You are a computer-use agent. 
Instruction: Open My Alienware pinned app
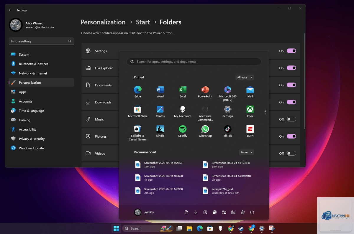pyautogui.click(x=183, y=111)
